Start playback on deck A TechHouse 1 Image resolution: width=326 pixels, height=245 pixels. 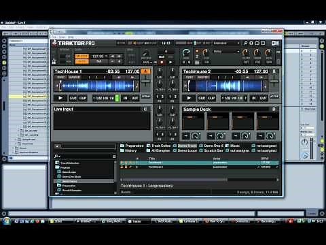[x=60, y=98]
